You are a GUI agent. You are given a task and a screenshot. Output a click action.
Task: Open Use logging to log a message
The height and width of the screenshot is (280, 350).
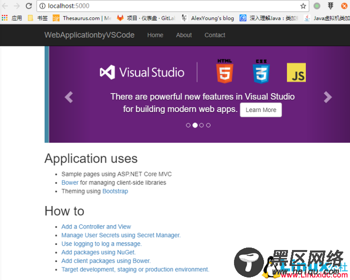point(101,243)
